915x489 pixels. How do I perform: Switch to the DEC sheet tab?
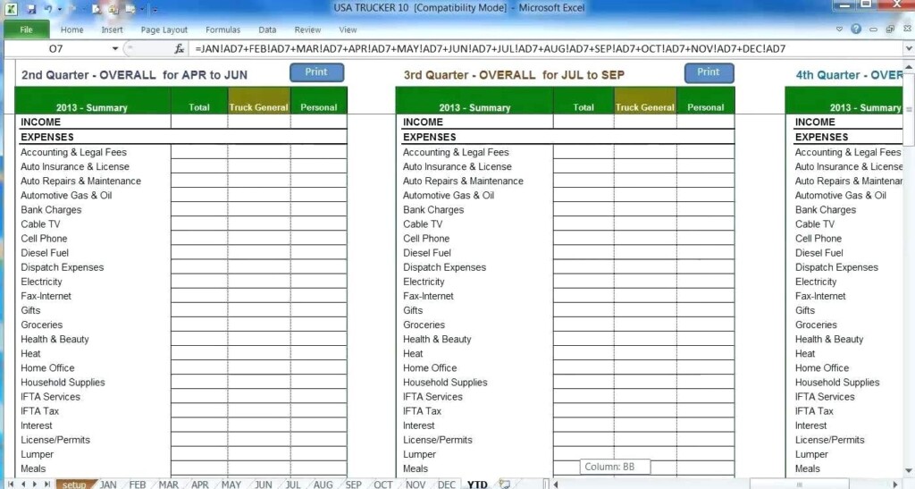click(x=447, y=485)
